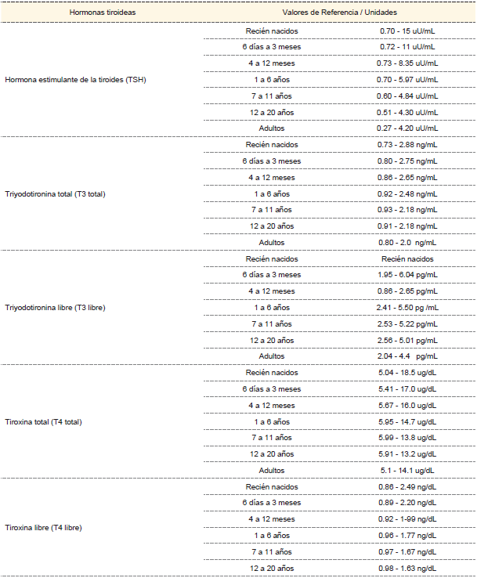Click the "0.70 - 15 uU/mL" value
477x578 pixels.
[x=407, y=31]
